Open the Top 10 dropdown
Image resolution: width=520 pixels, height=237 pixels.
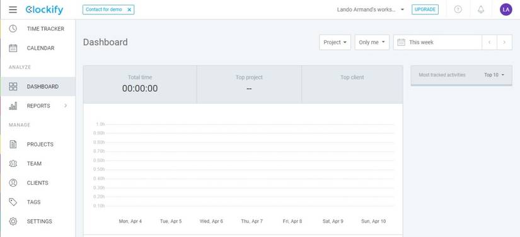(494, 75)
